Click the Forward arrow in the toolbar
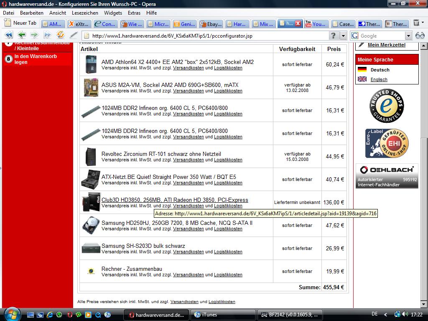This screenshot has height=321, width=428. pos(34,35)
